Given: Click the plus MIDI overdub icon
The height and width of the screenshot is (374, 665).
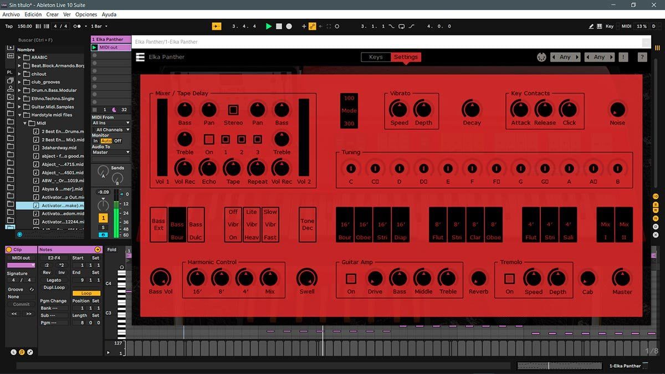Looking at the screenshot, I should [304, 26].
